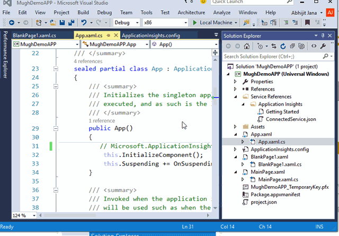Open the Build menu
Screen dimensions: 339x236
[83, 13]
